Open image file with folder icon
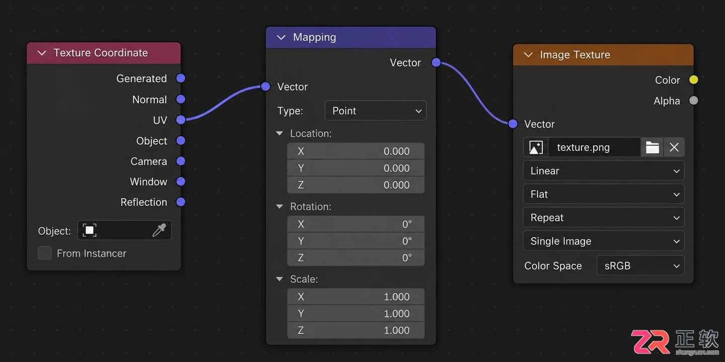 pos(652,147)
